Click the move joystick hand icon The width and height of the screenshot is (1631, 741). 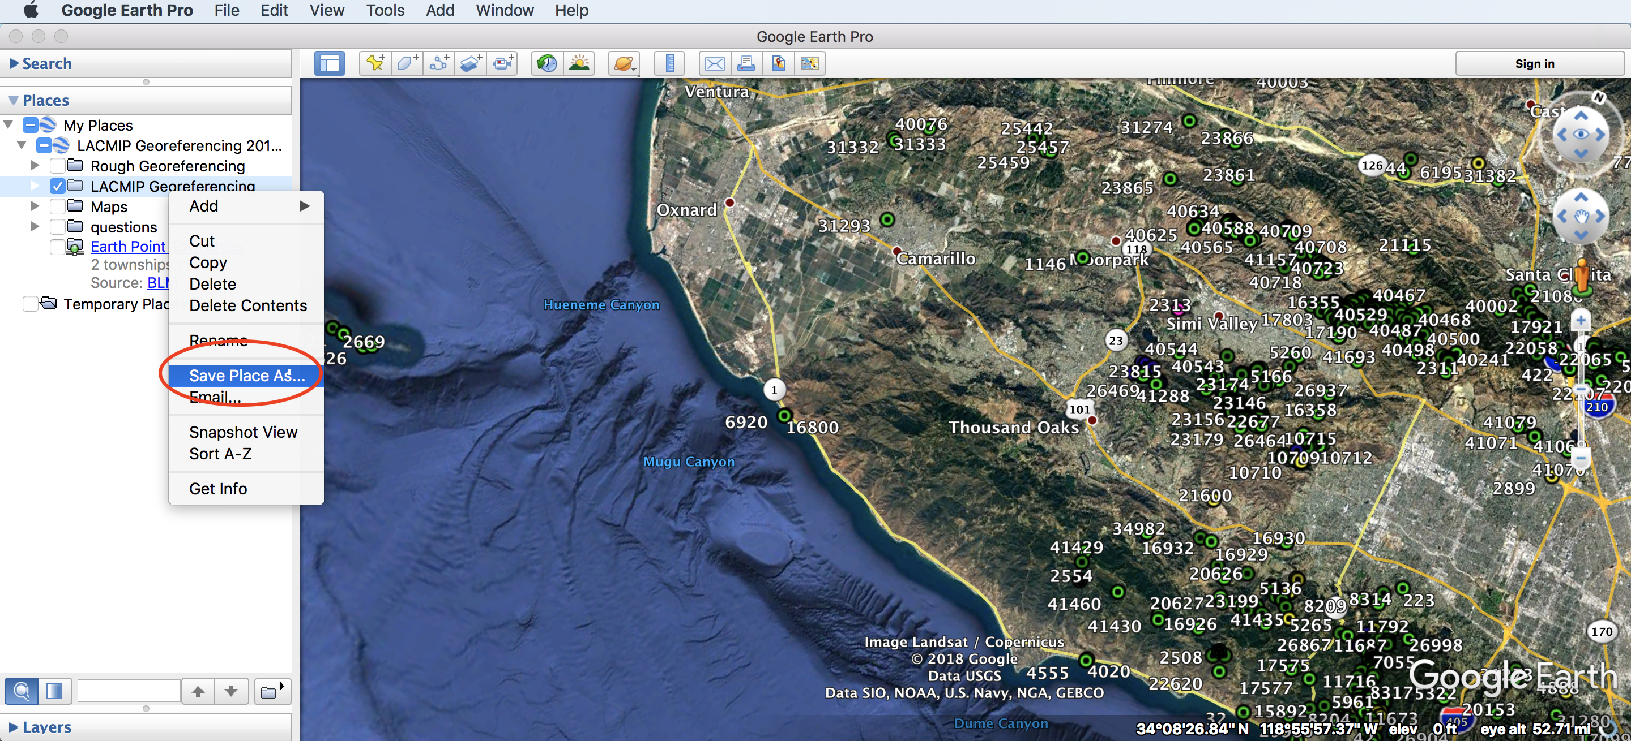pos(1581,216)
